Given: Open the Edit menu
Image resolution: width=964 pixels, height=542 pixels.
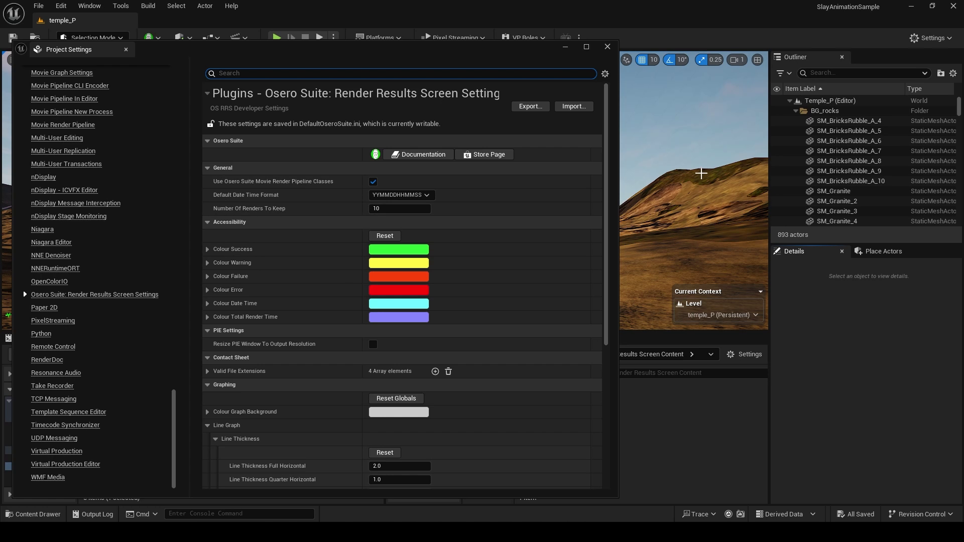Looking at the screenshot, I should coord(61,6).
